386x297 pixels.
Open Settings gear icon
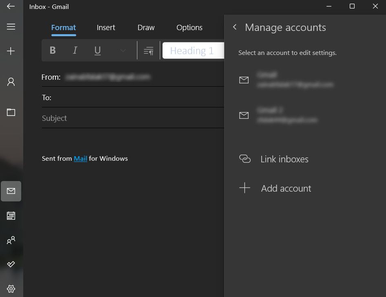[x=11, y=289]
